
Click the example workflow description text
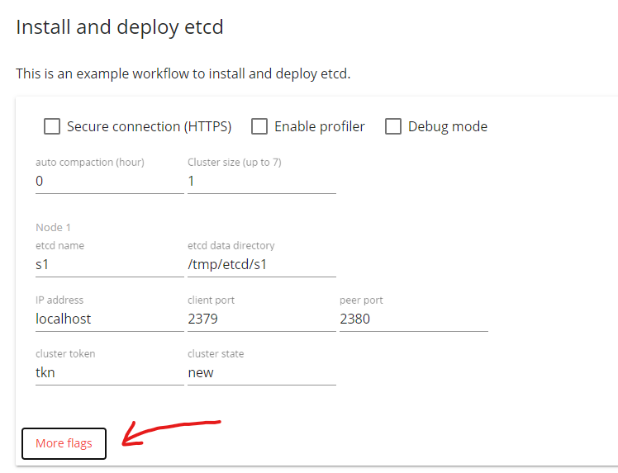click(x=183, y=74)
